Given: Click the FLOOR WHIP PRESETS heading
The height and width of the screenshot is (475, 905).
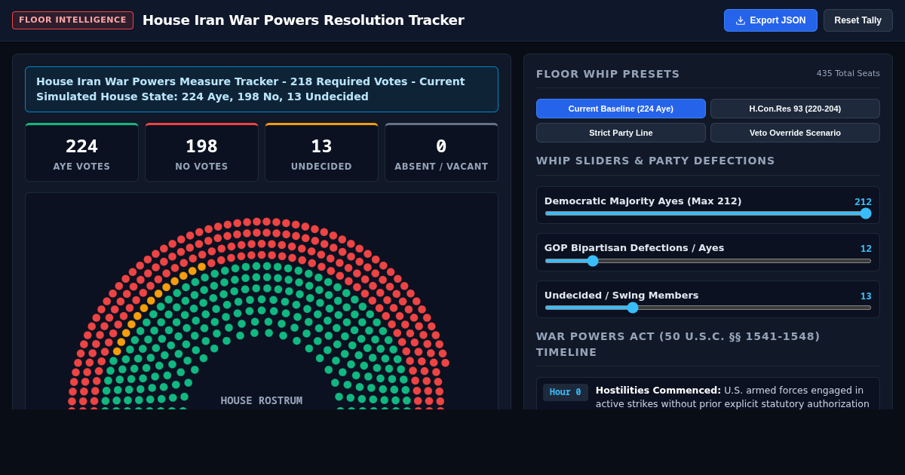Looking at the screenshot, I should 608,74.
